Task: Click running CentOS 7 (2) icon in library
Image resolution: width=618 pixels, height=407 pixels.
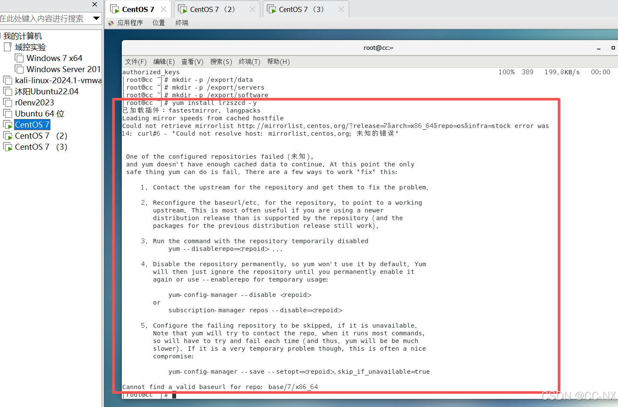Action: [x=8, y=136]
